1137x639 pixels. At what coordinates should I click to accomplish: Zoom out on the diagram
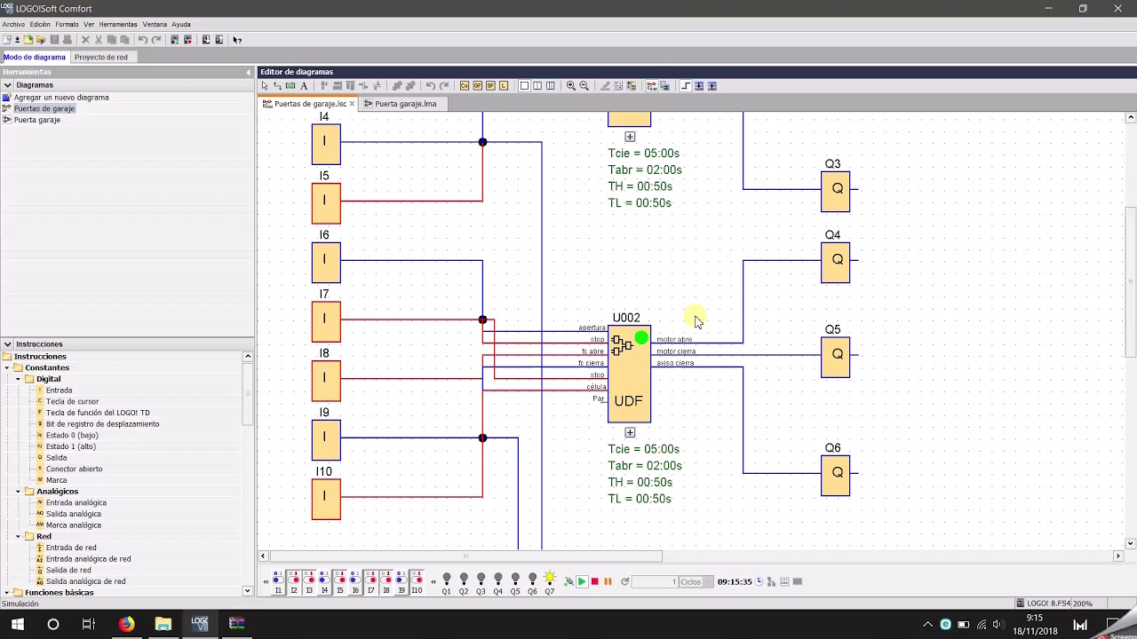pyautogui.click(x=584, y=86)
